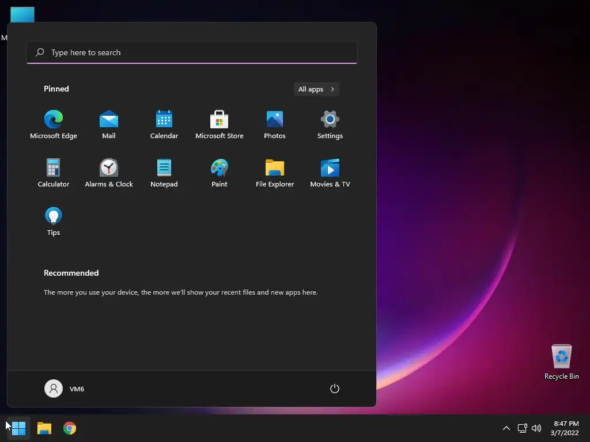The image size is (590, 442).
Task: Click the power button icon
Action: [x=335, y=388]
